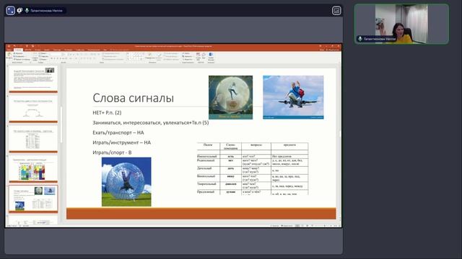Select current Слова сигналы slide thumbnail
462x259 pixels.
[x=33, y=199]
